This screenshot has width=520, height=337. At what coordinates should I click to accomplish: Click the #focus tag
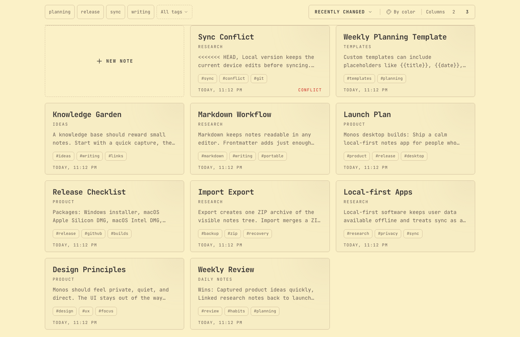click(106, 311)
